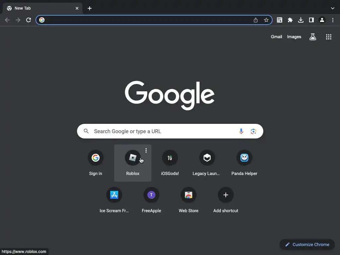The width and height of the screenshot is (340, 255).
Task: Click the magnifier icon in search box
Action: [x=86, y=131]
